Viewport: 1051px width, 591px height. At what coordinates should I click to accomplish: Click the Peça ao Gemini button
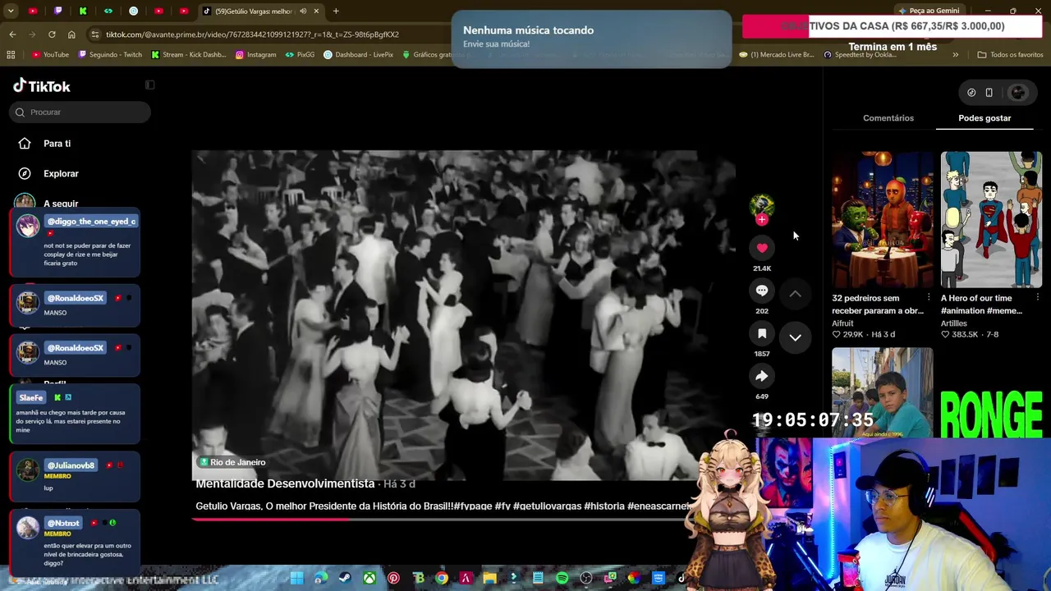tap(930, 11)
